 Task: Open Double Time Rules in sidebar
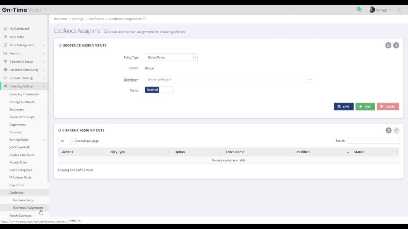pos(22,155)
